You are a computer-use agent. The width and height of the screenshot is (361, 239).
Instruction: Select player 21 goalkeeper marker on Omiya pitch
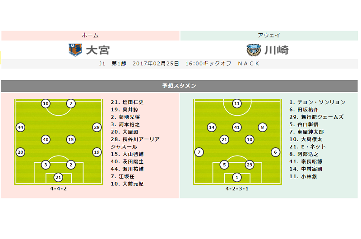tap(58, 177)
